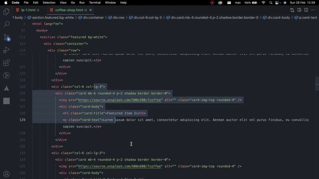This screenshot has height=179, width=319.
Task: Open the Go menu
Action: (x=73, y=2)
